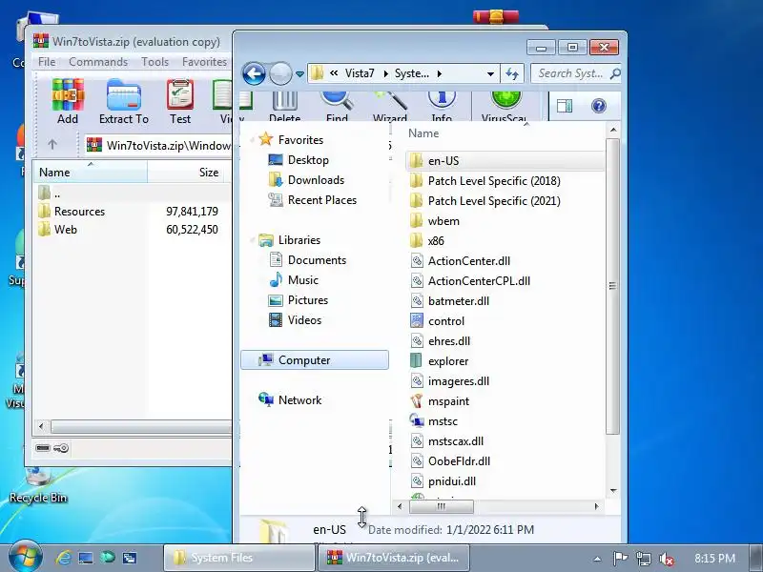
Task: Click the Add archive button in WinRAR
Action: (x=68, y=101)
